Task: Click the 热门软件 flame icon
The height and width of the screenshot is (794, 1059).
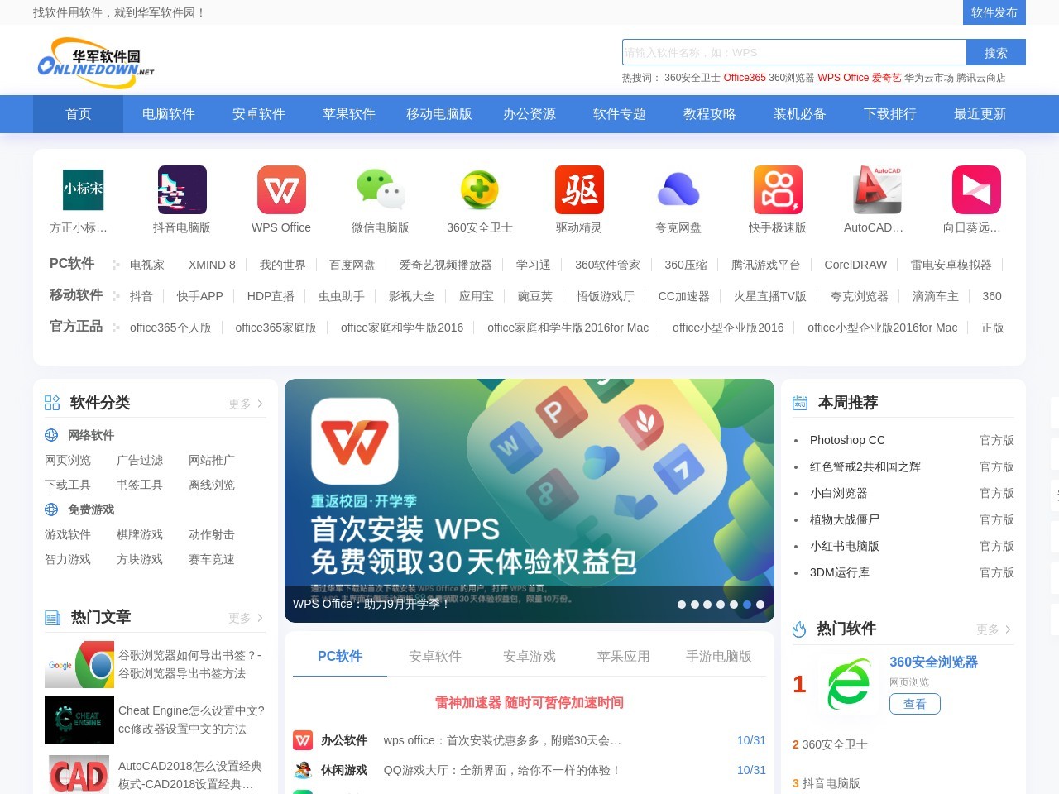Action: click(799, 629)
